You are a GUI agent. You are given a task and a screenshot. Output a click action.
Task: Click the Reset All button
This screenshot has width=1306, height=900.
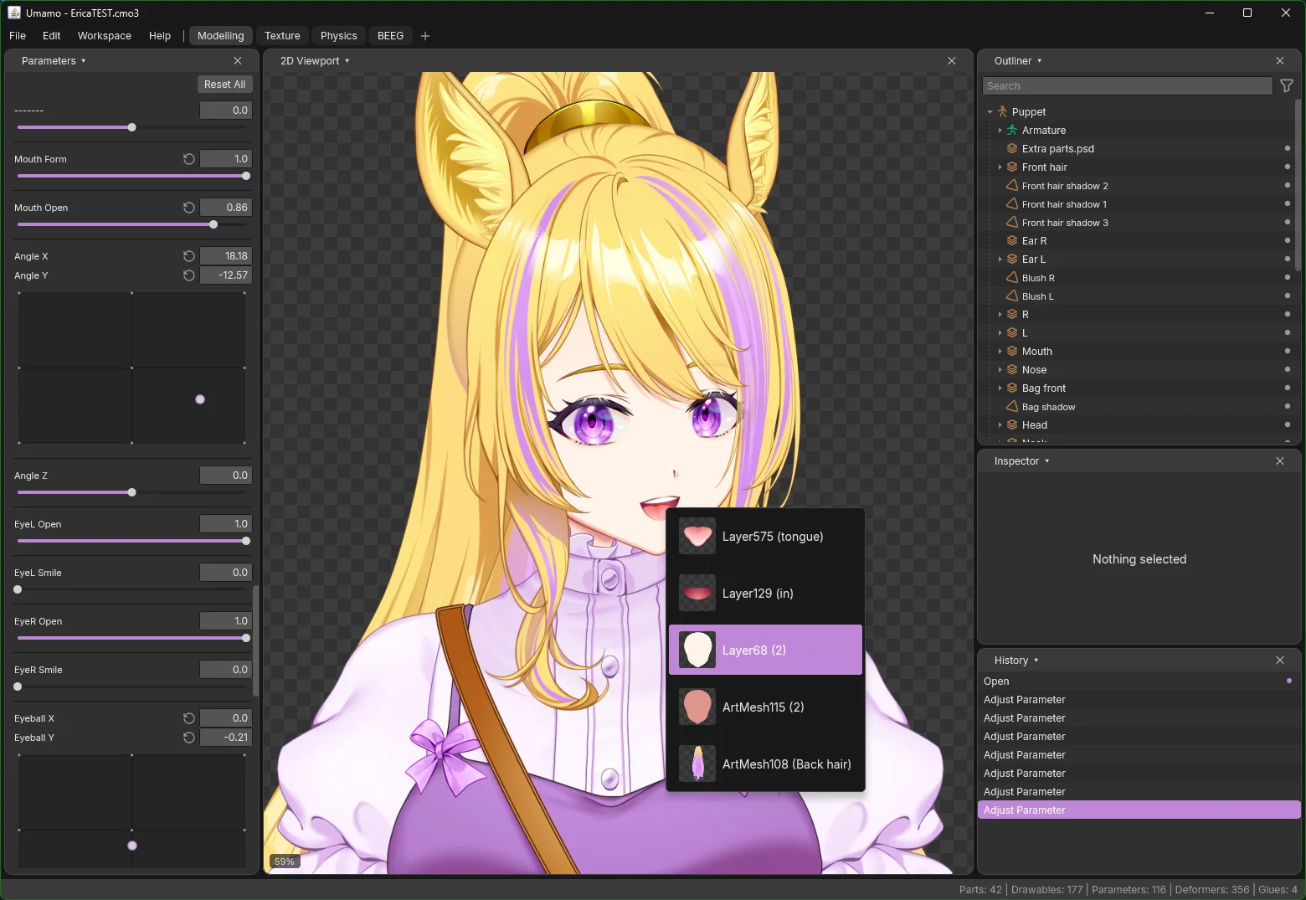(224, 85)
